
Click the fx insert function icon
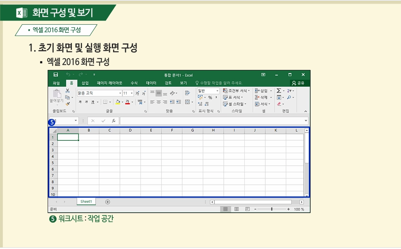113,120
